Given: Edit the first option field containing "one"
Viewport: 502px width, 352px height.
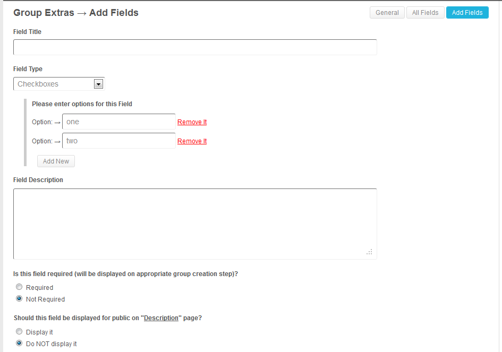Looking at the screenshot, I should point(118,122).
